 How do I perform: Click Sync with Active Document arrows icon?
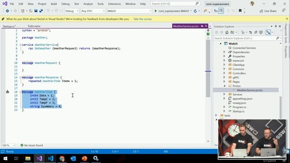point(251,32)
